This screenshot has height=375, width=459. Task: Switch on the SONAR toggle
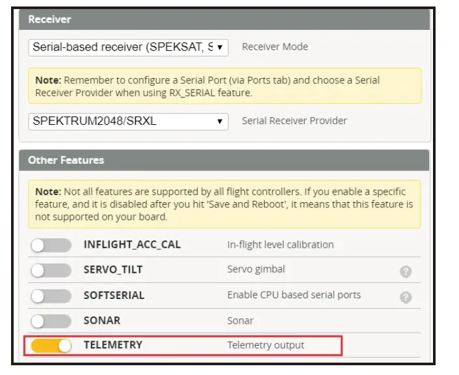pyautogui.click(x=51, y=321)
